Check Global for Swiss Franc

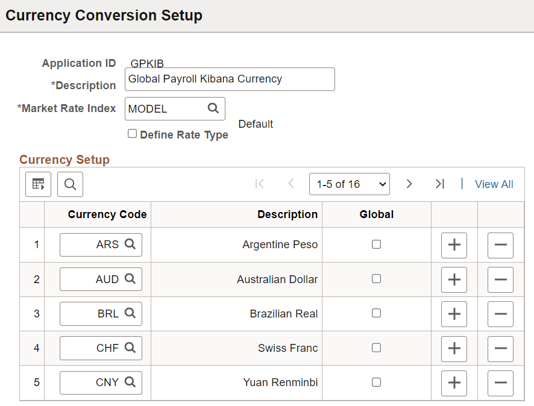click(376, 348)
